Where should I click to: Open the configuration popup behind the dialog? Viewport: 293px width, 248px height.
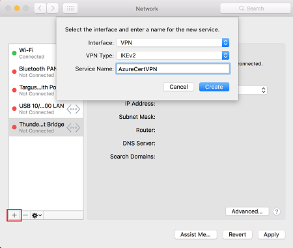tap(253, 90)
